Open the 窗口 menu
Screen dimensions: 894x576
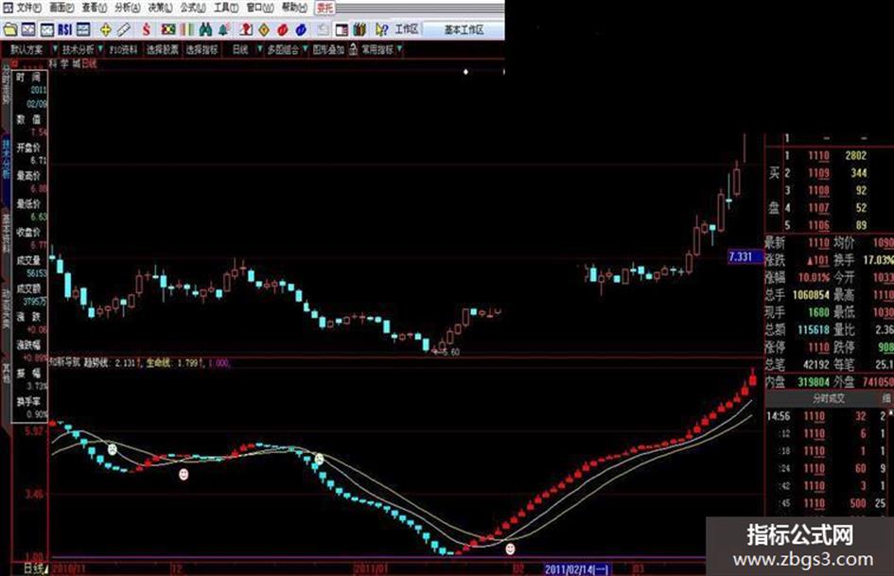(x=260, y=8)
